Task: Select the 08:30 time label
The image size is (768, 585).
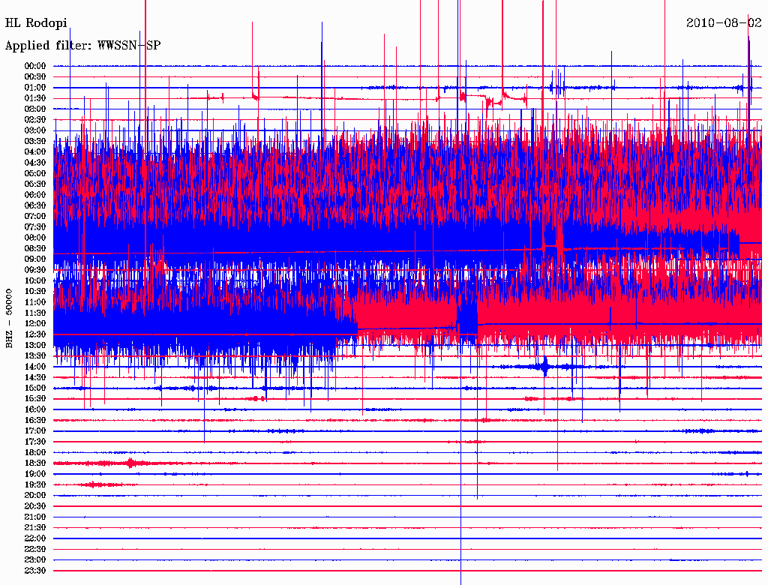Action: pos(35,248)
